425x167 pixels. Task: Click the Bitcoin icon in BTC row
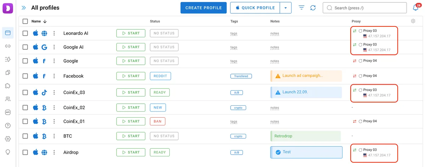tap(44, 136)
